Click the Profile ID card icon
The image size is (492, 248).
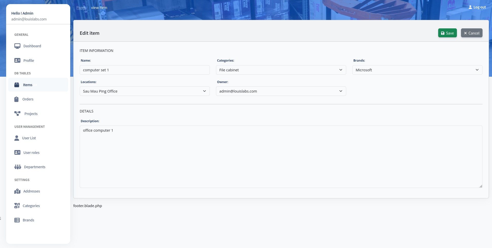click(x=17, y=61)
